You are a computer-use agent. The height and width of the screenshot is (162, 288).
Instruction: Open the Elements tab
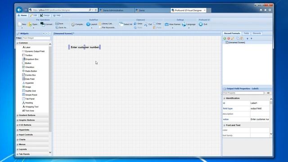coord(257,33)
